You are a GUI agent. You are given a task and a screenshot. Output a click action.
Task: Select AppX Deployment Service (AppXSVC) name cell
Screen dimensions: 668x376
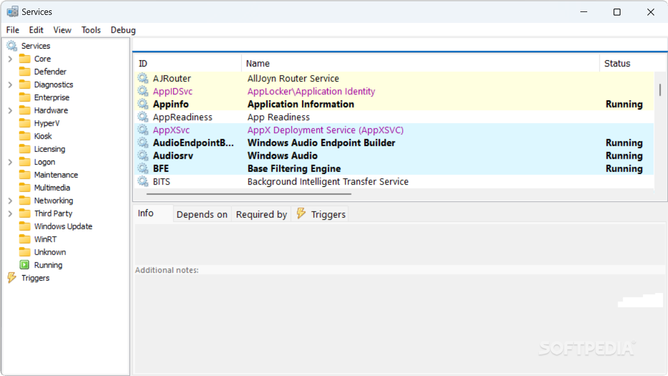pyautogui.click(x=325, y=130)
